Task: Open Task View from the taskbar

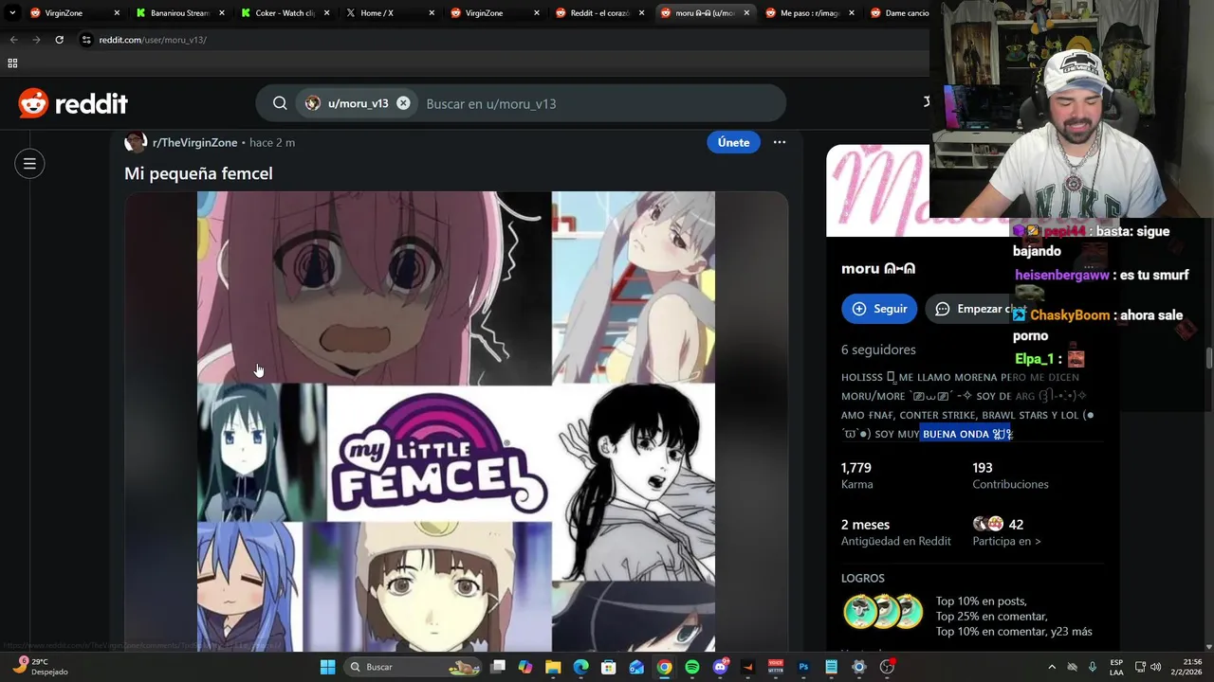Action: 498,667
